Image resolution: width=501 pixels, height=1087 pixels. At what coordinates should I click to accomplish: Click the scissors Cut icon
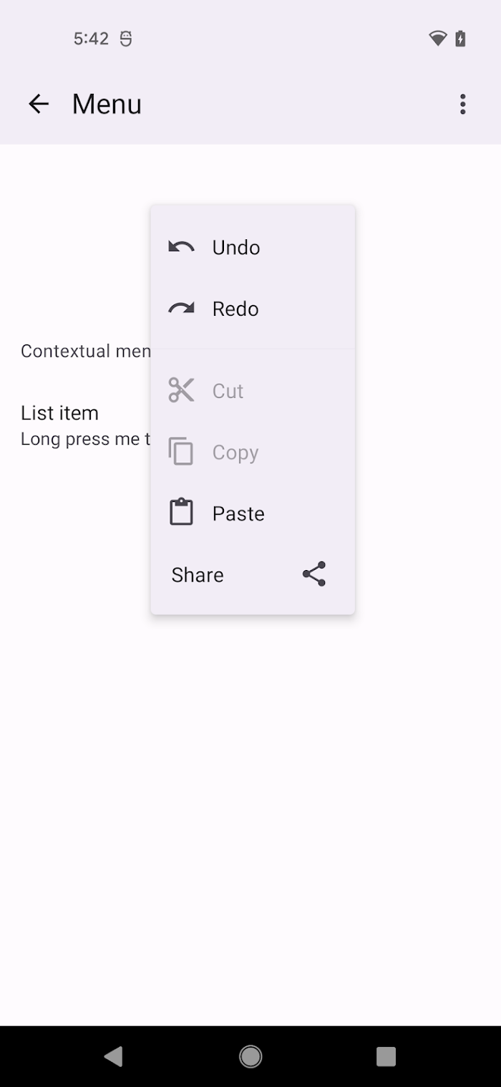181,390
